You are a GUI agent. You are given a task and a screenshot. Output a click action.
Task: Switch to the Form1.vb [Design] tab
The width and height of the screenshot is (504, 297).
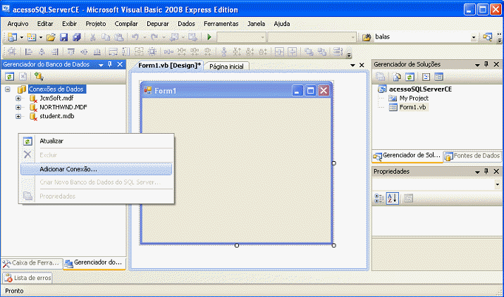pos(169,65)
